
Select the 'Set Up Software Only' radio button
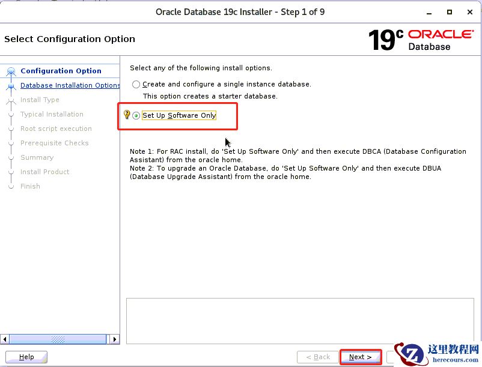(x=136, y=115)
